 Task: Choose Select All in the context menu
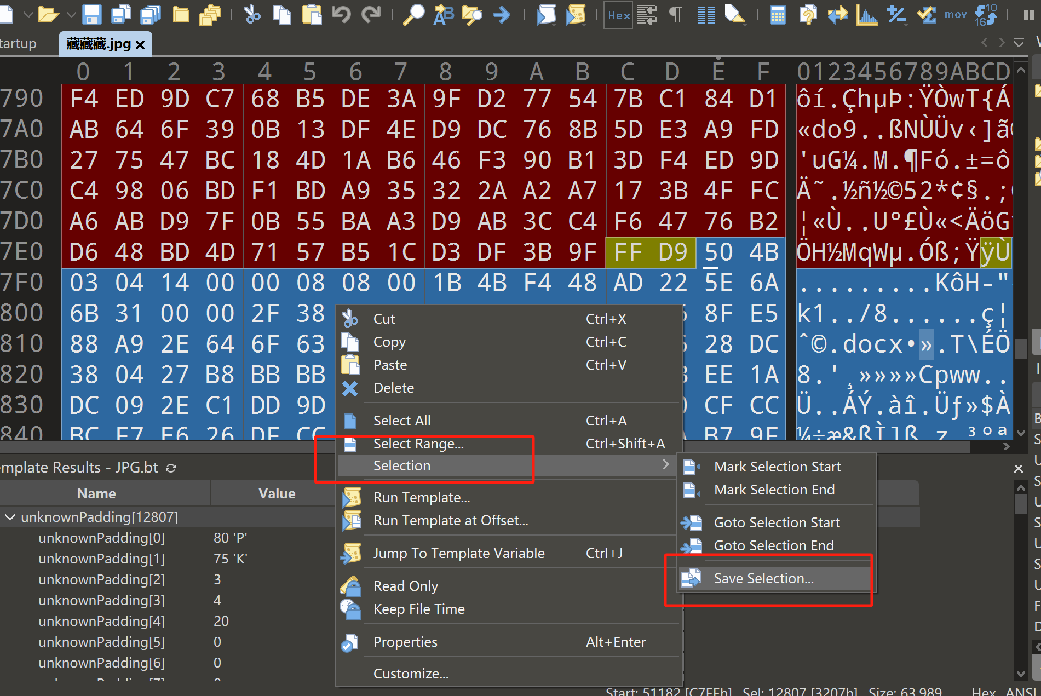(509, 421)
